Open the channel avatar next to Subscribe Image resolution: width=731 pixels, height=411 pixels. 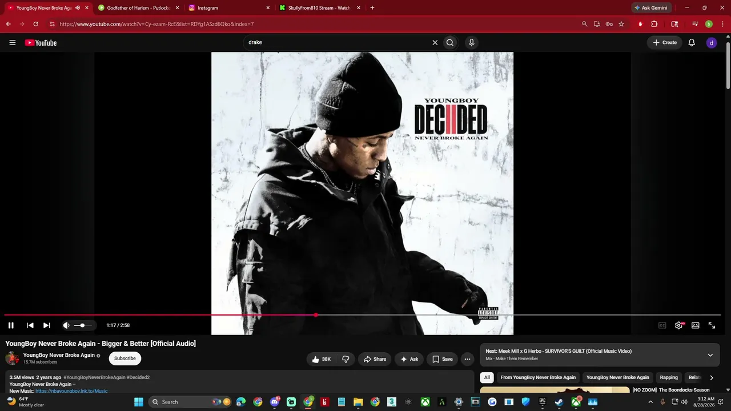coord(12,358)
